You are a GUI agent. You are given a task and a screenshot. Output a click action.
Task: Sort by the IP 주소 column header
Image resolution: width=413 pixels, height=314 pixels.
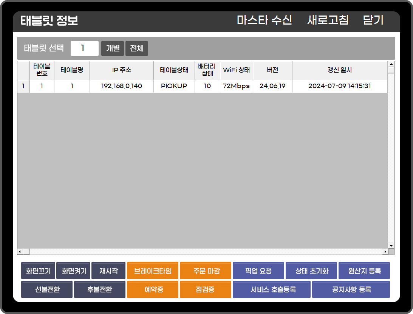122,70
